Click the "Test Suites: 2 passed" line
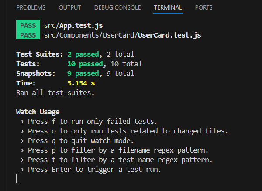The image size is (262, 191). click(x=75, y=55)
